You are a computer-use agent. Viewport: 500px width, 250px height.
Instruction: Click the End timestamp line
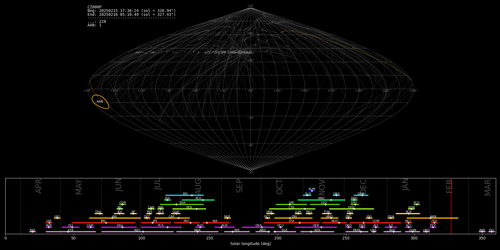coord(132,14)
